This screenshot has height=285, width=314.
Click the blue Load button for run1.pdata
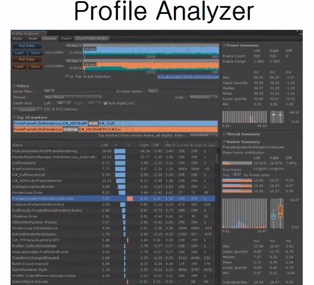click(x=19, y=53)
